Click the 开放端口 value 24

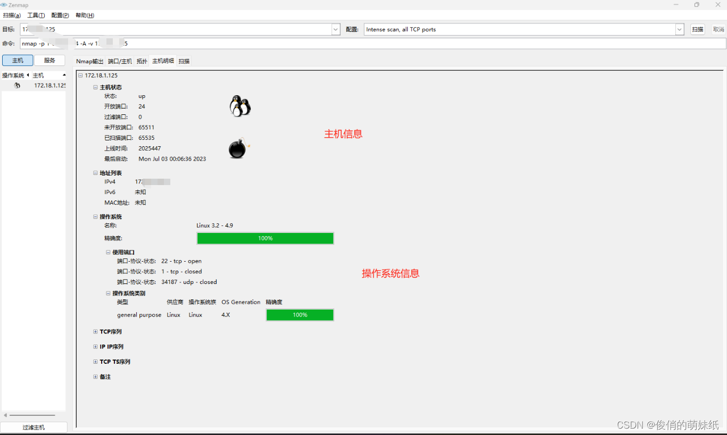click(x=142, y=106)
